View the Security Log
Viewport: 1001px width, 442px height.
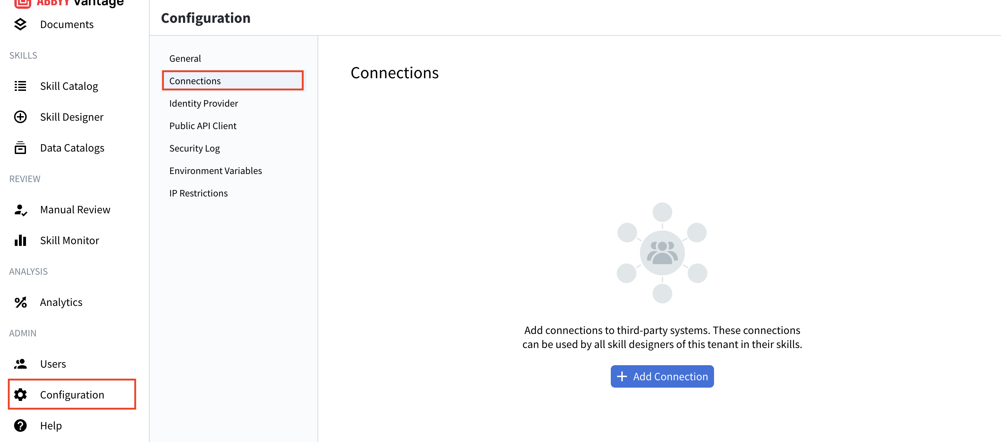point(194,148)
